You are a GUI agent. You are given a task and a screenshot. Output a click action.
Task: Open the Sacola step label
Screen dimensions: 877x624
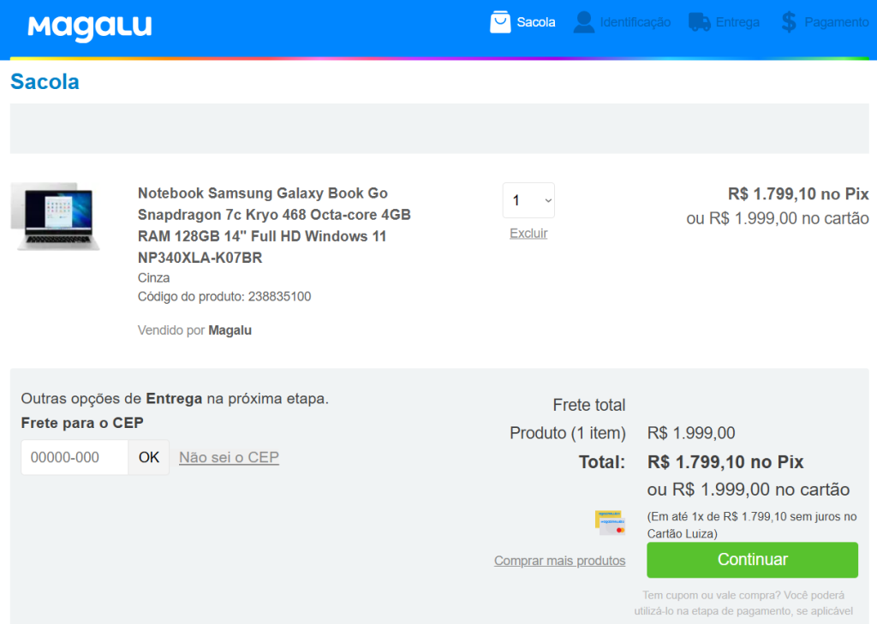[536, 22]
